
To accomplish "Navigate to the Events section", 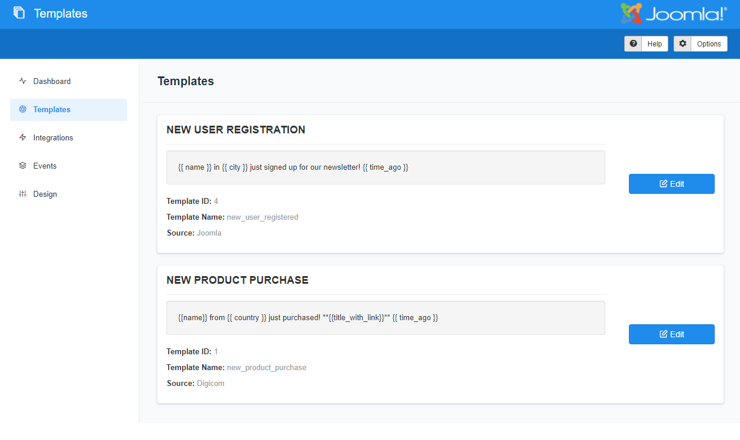I will tap(45, 166).
